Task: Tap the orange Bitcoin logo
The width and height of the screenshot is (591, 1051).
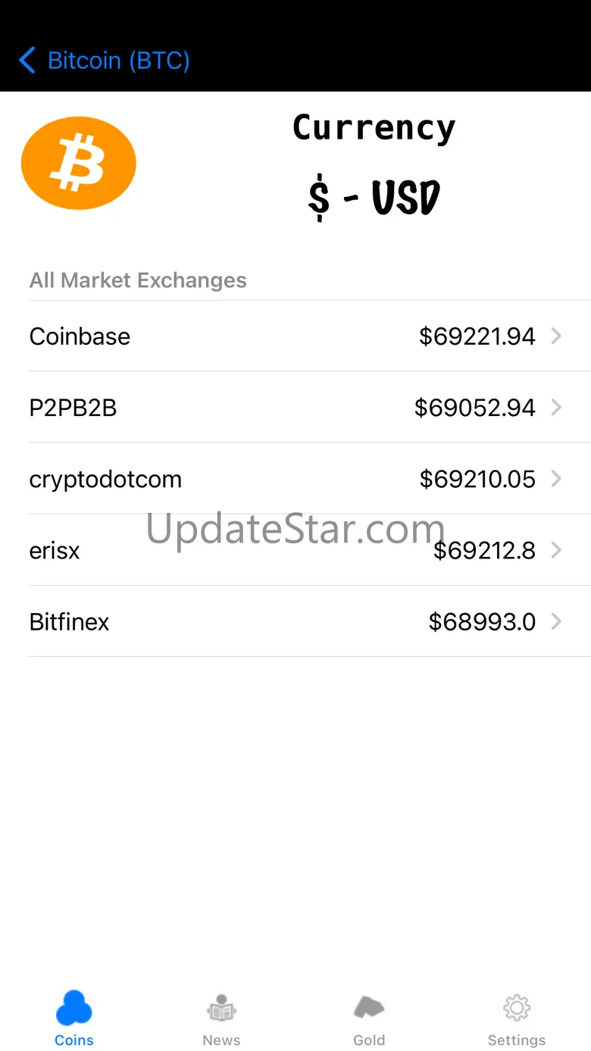Action: [79, 163]
